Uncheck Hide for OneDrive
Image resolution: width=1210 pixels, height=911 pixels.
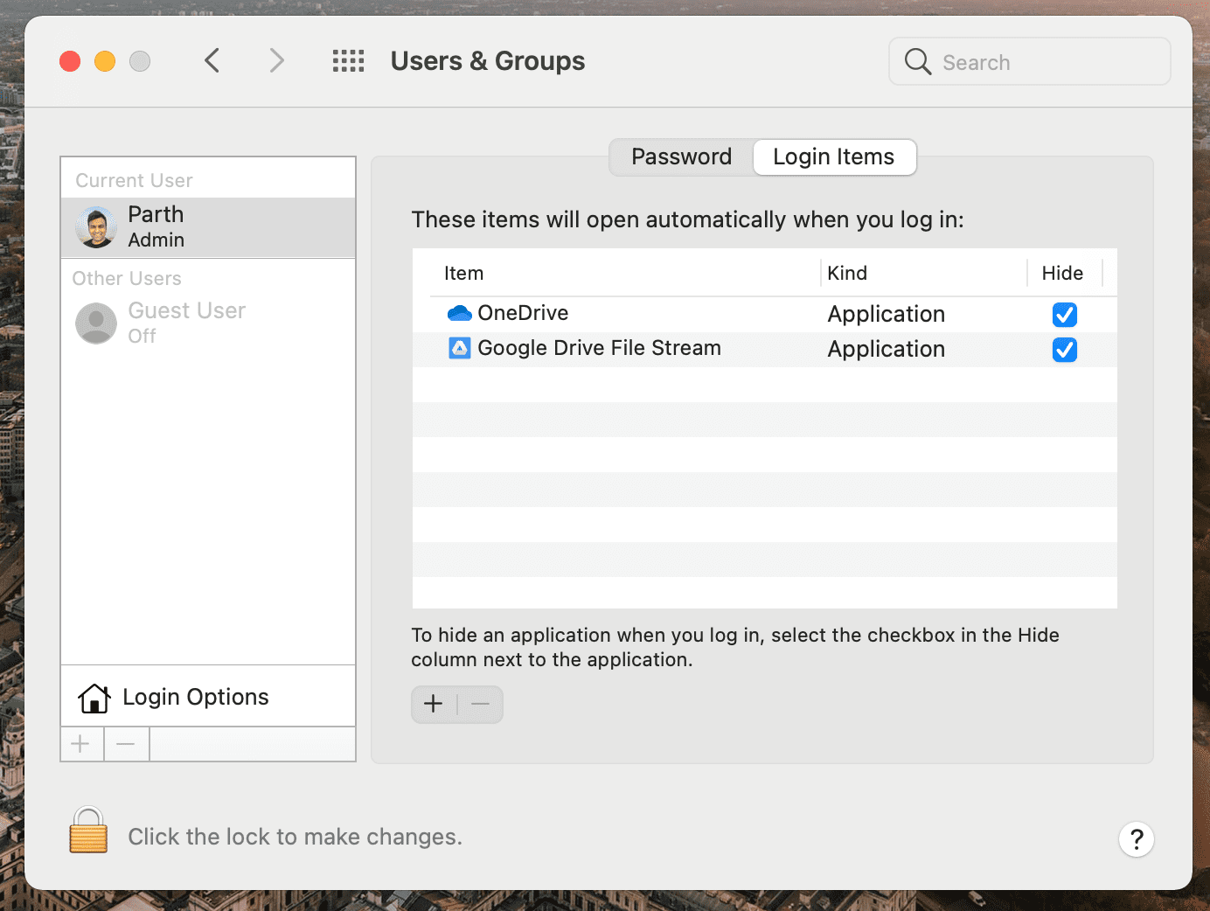(1064, 315)
